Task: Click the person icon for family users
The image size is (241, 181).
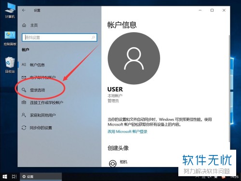Action: 24,115
